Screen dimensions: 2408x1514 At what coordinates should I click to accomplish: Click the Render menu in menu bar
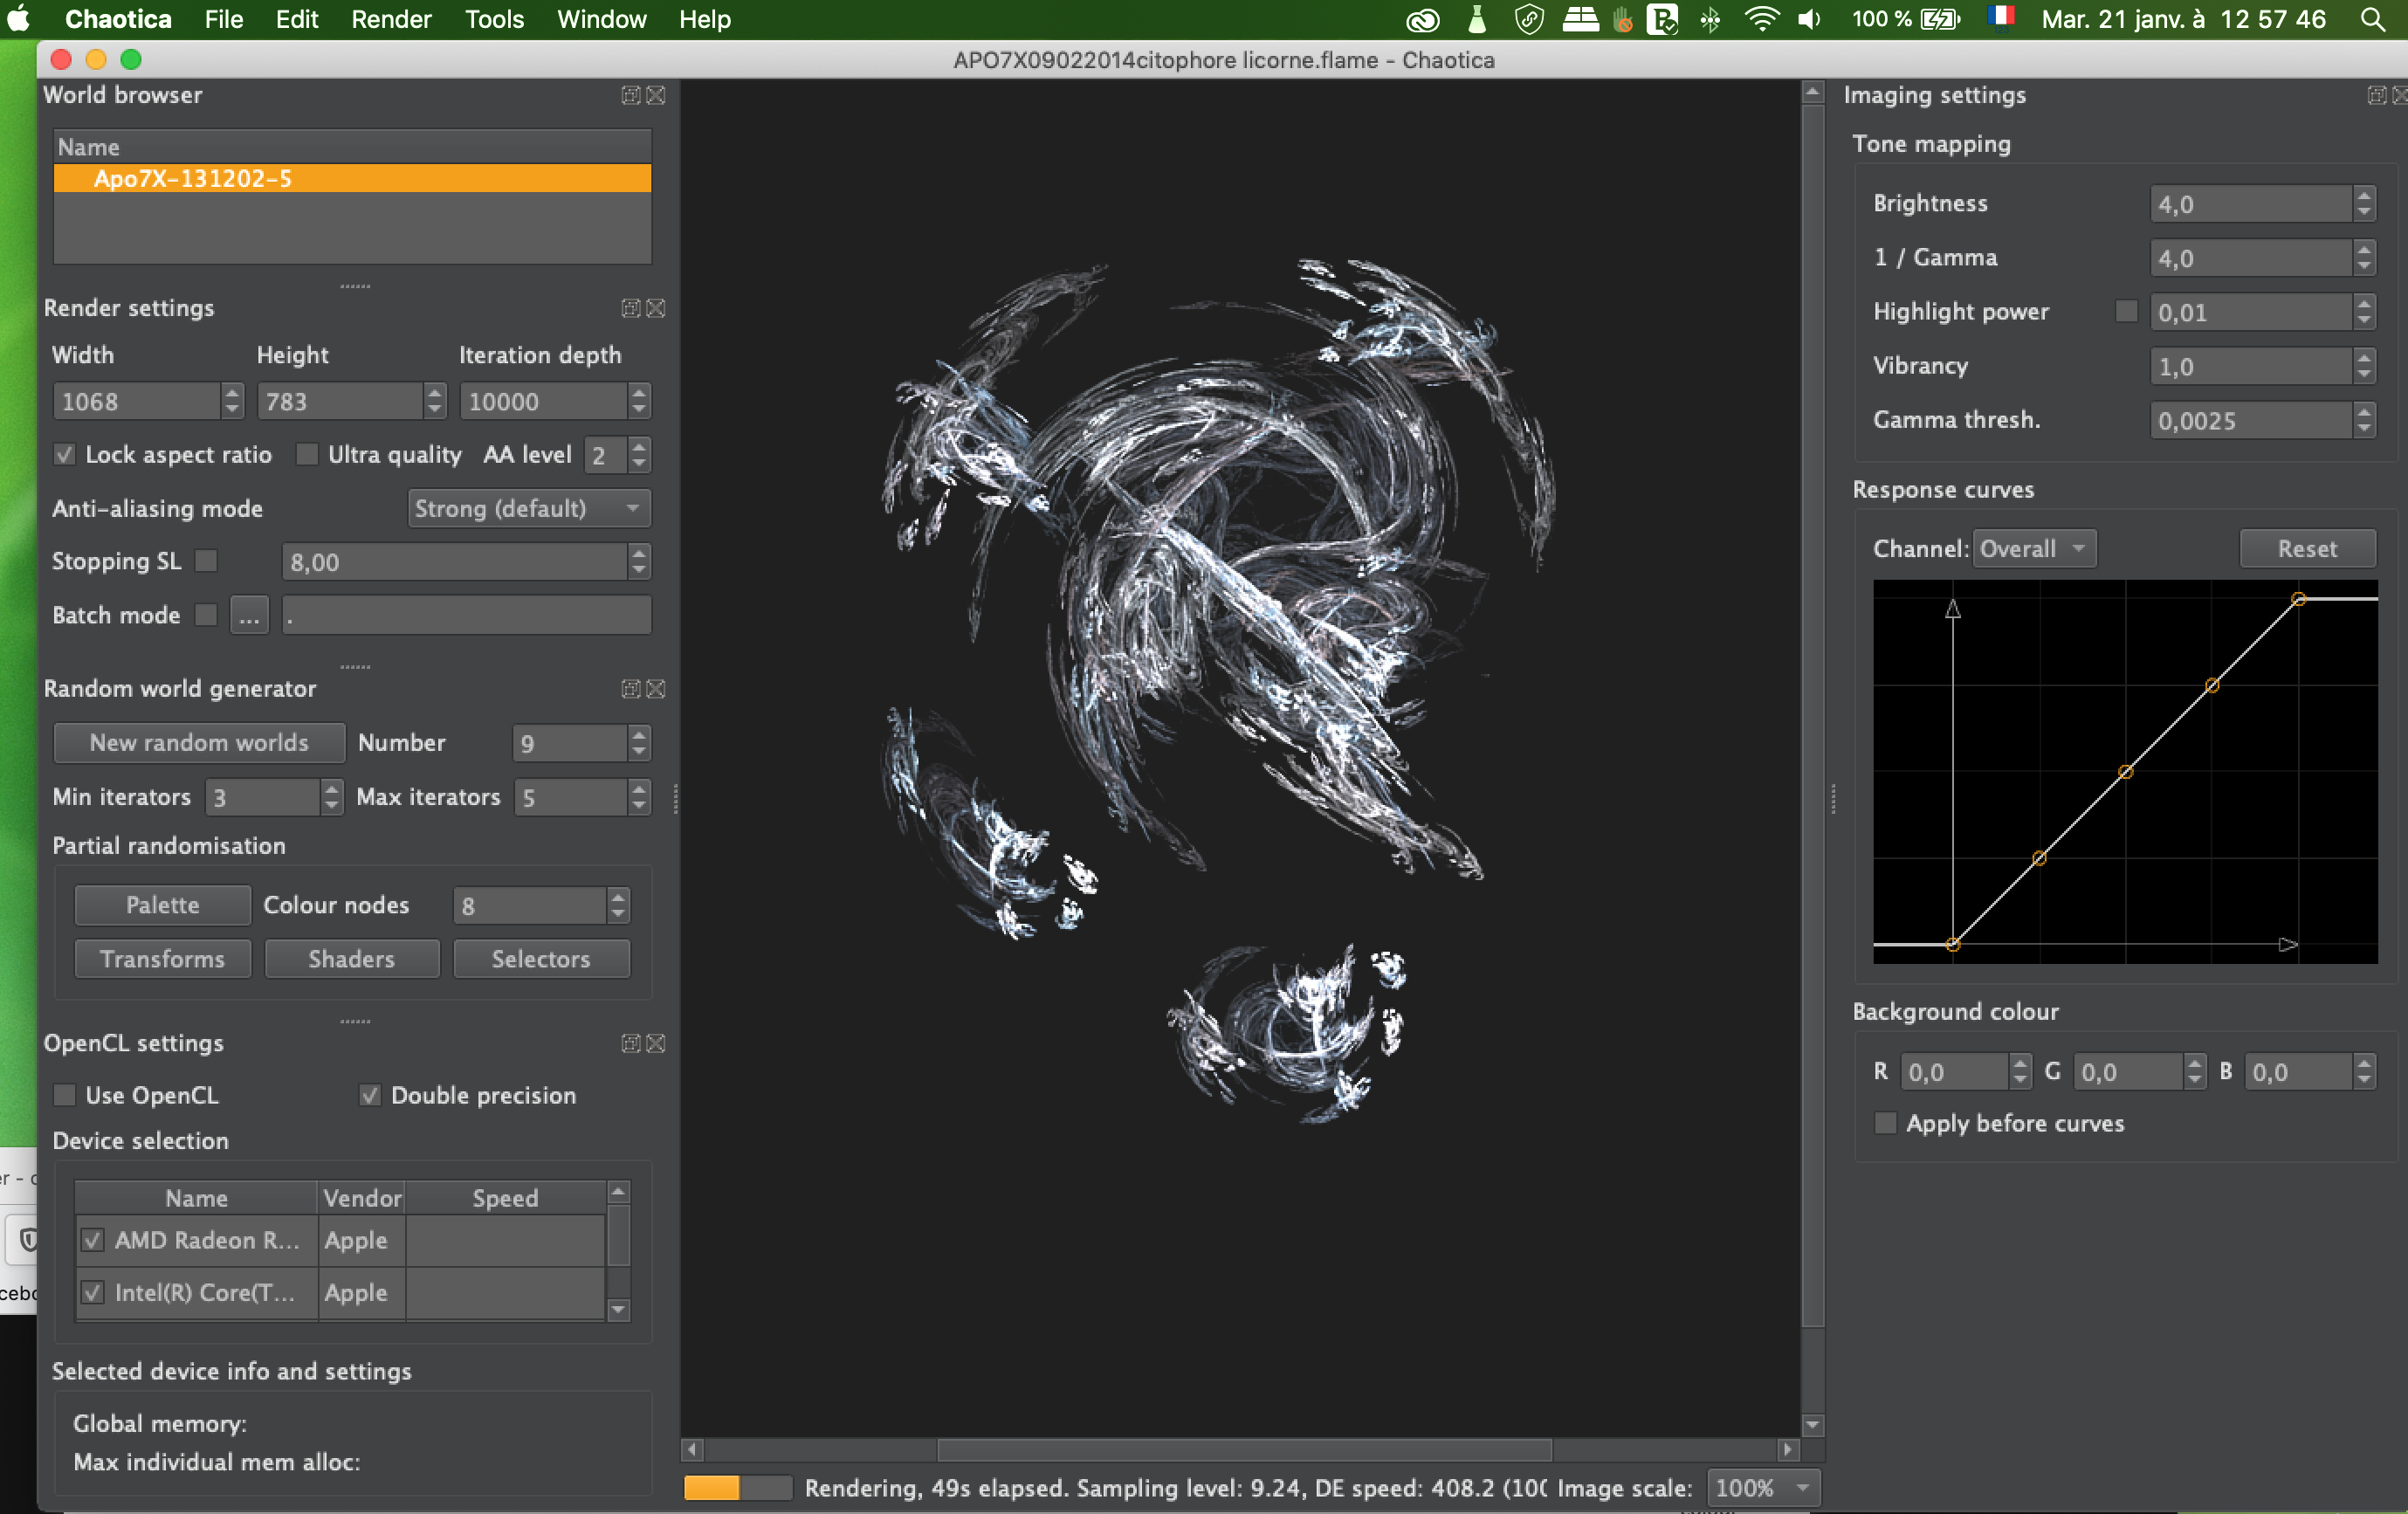coord(392,21)
